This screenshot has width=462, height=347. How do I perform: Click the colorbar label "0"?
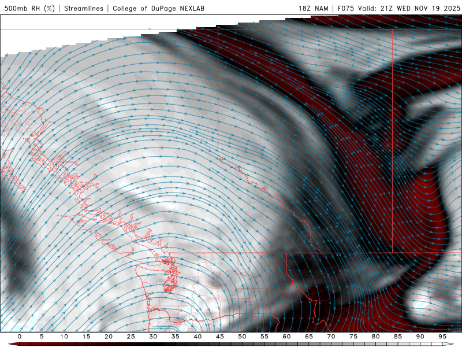click(20, 337)
